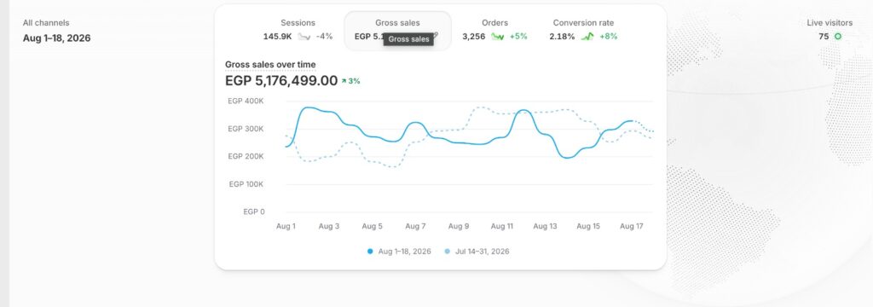The width and height of the screenshot is (873, 307).
Task: Select the Orders metric tab
Action: [x=494, y=30]
